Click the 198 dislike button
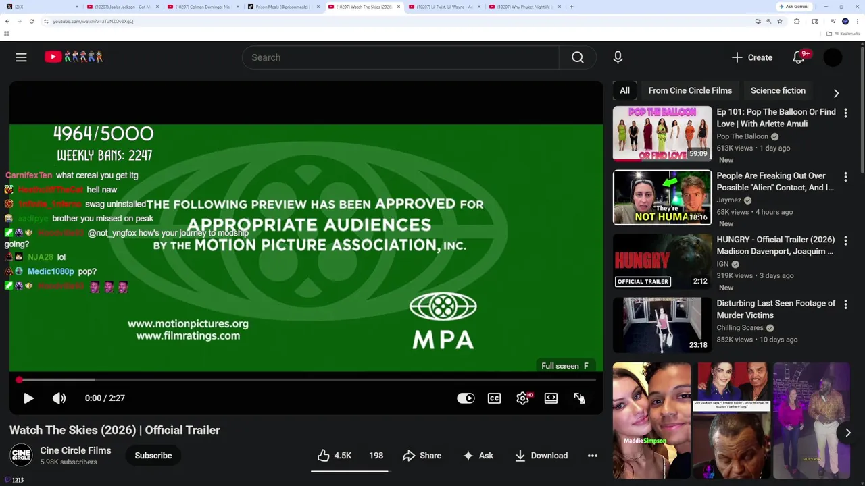Screen dimensions: 865x486 pyautogui.click(x=376, y=456)
